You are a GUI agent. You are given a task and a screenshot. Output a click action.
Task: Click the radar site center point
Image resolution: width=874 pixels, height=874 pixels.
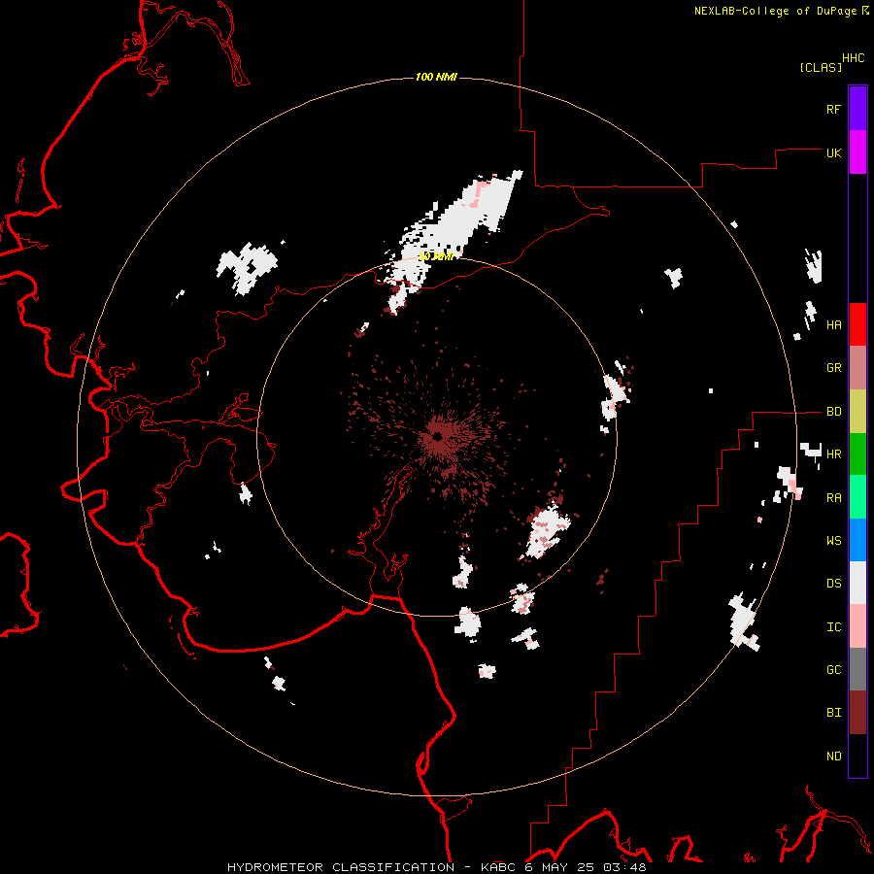tap(438, 436)
